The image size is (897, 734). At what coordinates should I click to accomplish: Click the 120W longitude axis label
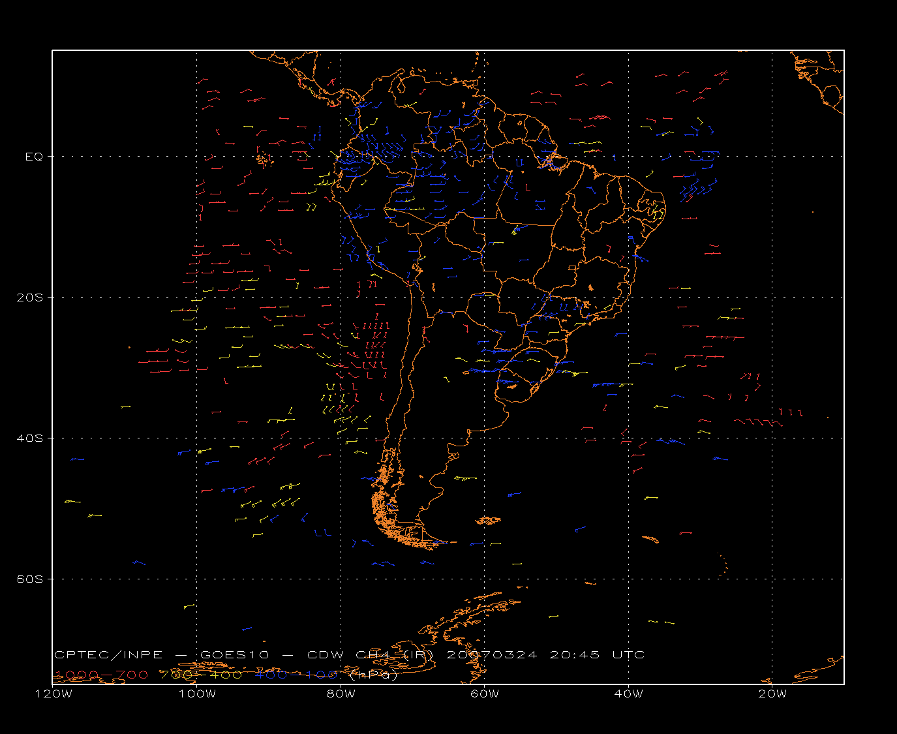53,694
